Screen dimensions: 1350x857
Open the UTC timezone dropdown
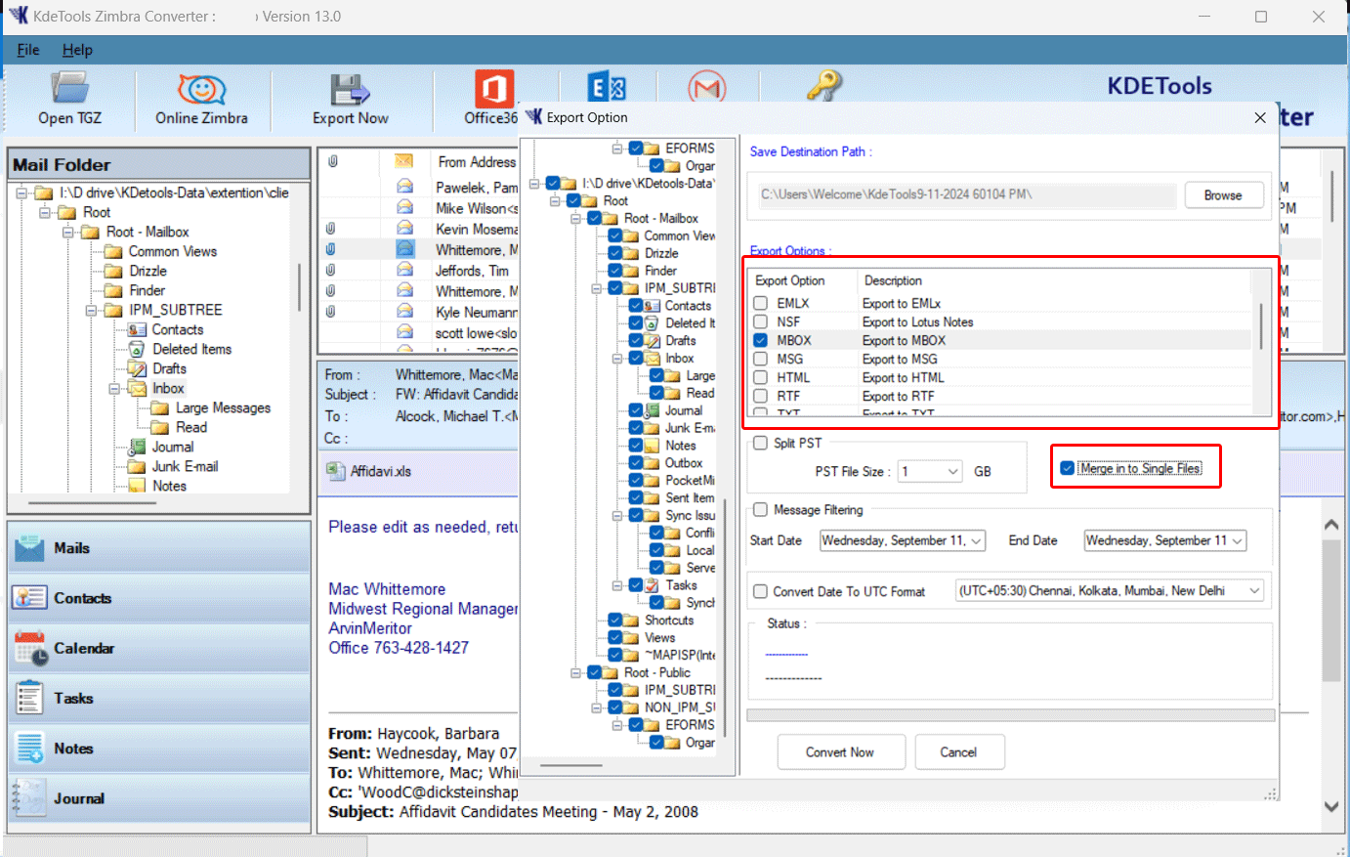1254,590
